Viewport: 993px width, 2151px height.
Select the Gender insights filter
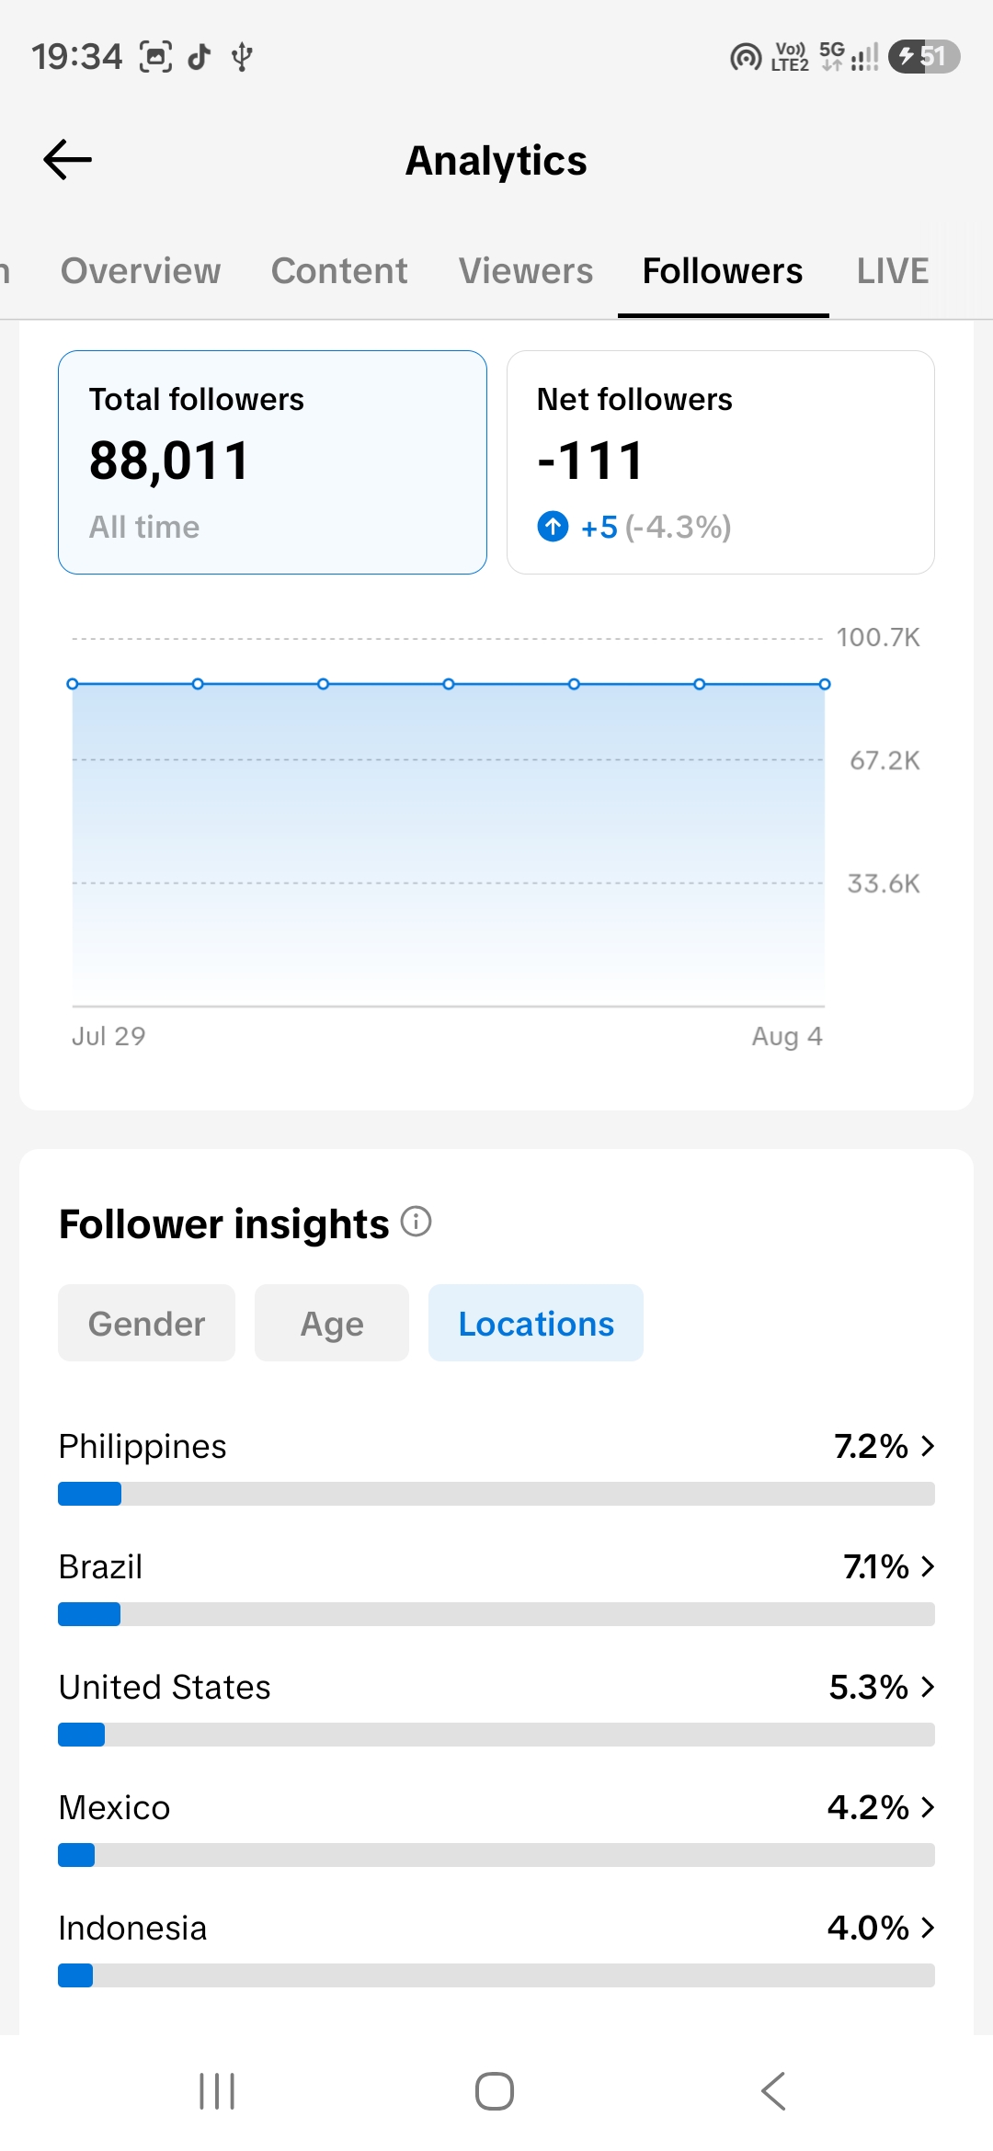tap(147, 1323)
